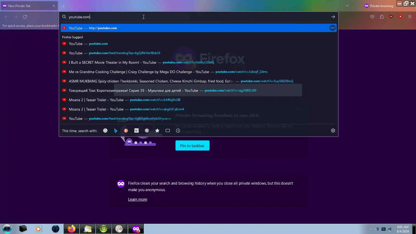This screenshot has width=416, height=234.
Task: Open the Firefox hamburger menu
Action: coord(410,17)
